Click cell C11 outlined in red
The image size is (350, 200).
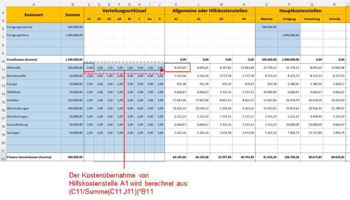coord(89,68)
